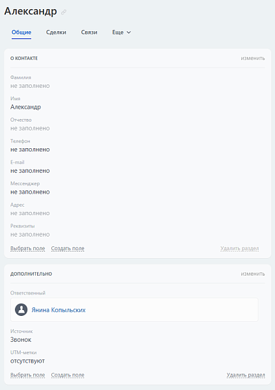Click Создать поле in О контакте section
This screenshot has width=275, height=390.
68,248
